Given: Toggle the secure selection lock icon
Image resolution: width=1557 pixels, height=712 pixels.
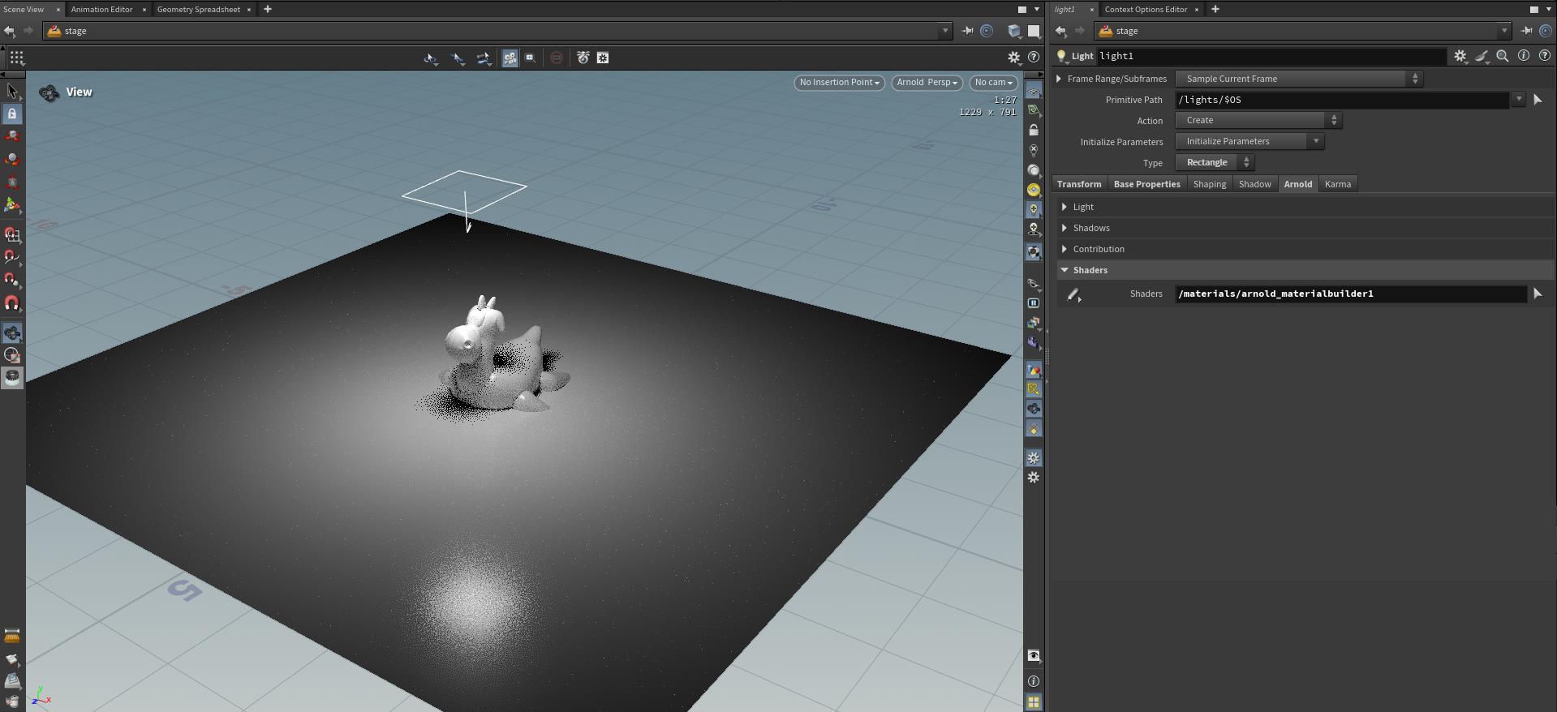Looking at the screenshot, I should tap(12, 114).
